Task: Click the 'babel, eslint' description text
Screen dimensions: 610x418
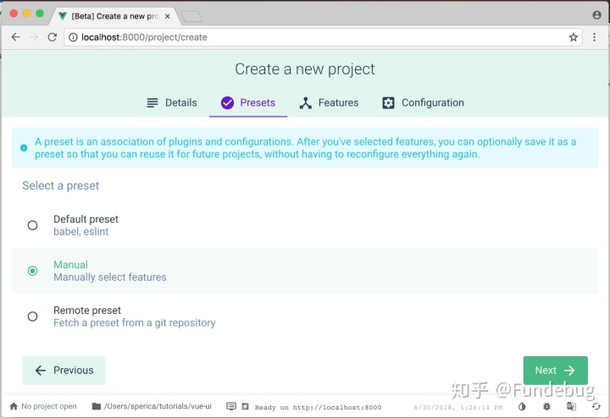Action: pyautogui.click(x=81, y=232)
